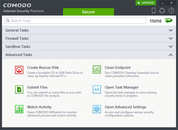Click the Submit Files icon
Viewport: 178px width, 130px height.
19,89
